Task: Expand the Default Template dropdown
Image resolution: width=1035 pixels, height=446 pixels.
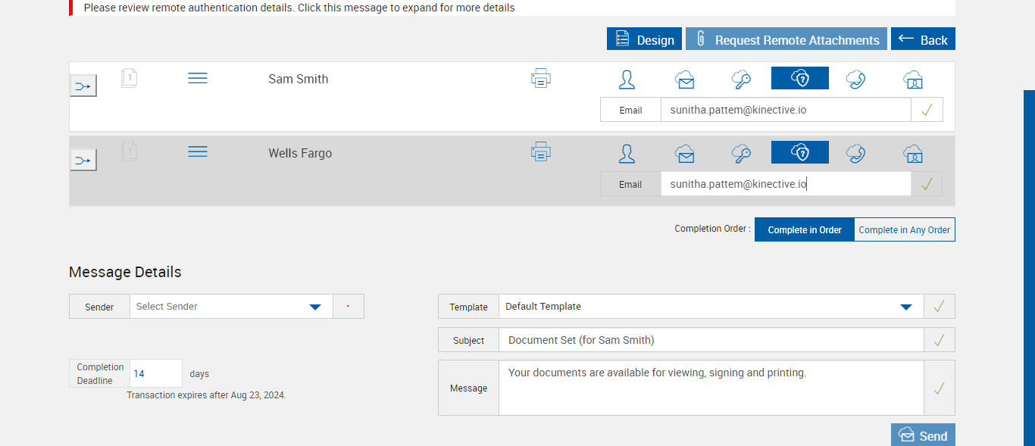Action: coord(711,307)
